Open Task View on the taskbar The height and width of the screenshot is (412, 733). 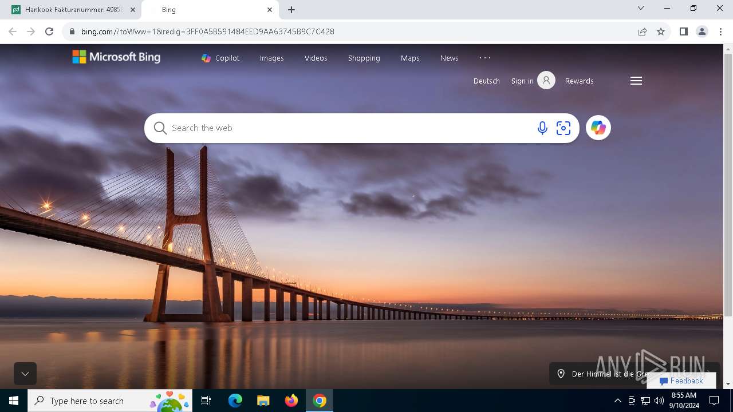coord(206,401)
